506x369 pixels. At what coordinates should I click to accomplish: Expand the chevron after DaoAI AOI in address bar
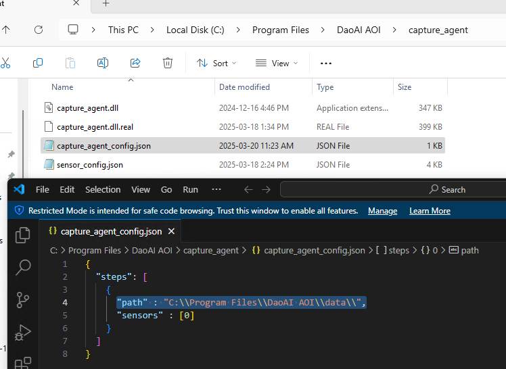click(394, 30)
